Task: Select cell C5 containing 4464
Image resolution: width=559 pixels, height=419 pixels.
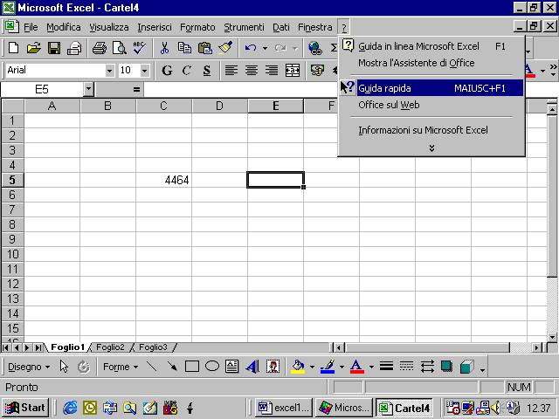Action: [163, 180]
